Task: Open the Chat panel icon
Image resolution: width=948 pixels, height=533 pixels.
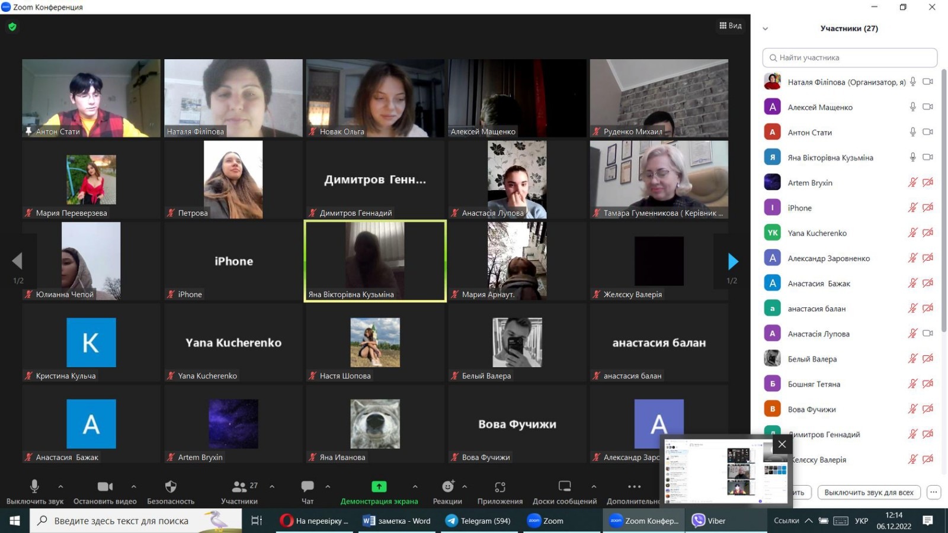Action: (308, 487)
